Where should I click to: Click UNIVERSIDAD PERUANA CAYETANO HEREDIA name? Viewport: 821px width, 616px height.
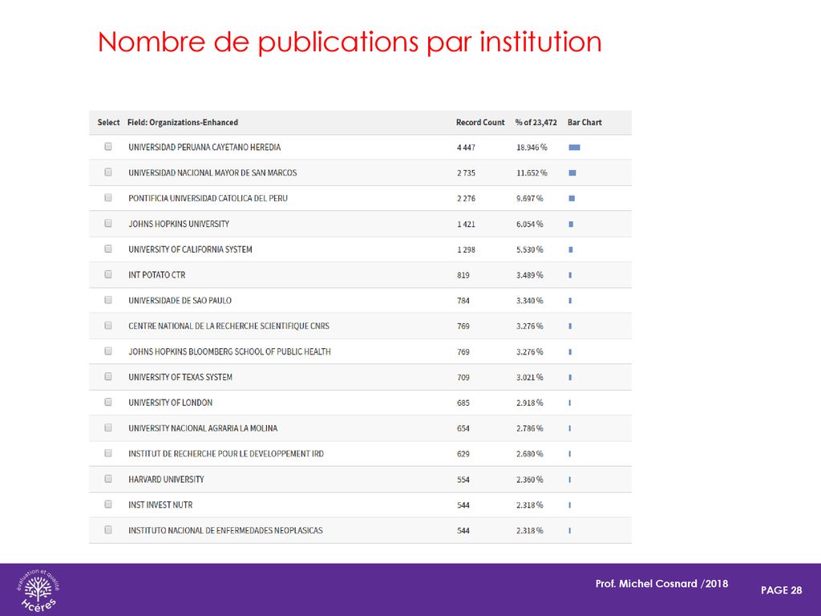pos(204,148)
